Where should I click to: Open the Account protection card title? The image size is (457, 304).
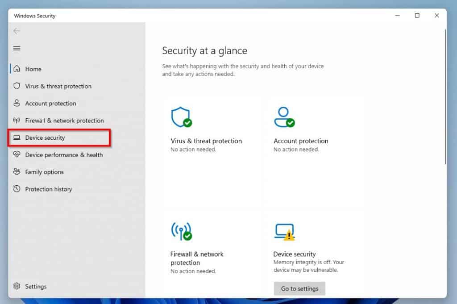click(x=301, y=141)
